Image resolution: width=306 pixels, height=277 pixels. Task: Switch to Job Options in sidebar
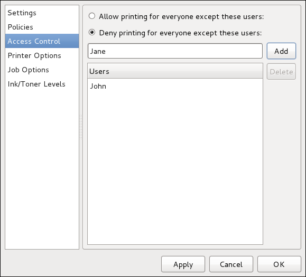coord(42,70)
